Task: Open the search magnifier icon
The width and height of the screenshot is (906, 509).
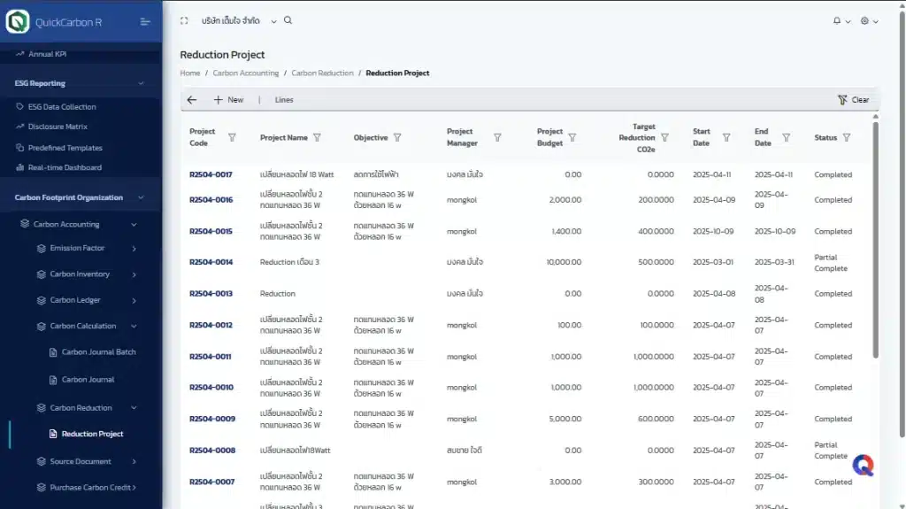Action: tap(288, 20)
